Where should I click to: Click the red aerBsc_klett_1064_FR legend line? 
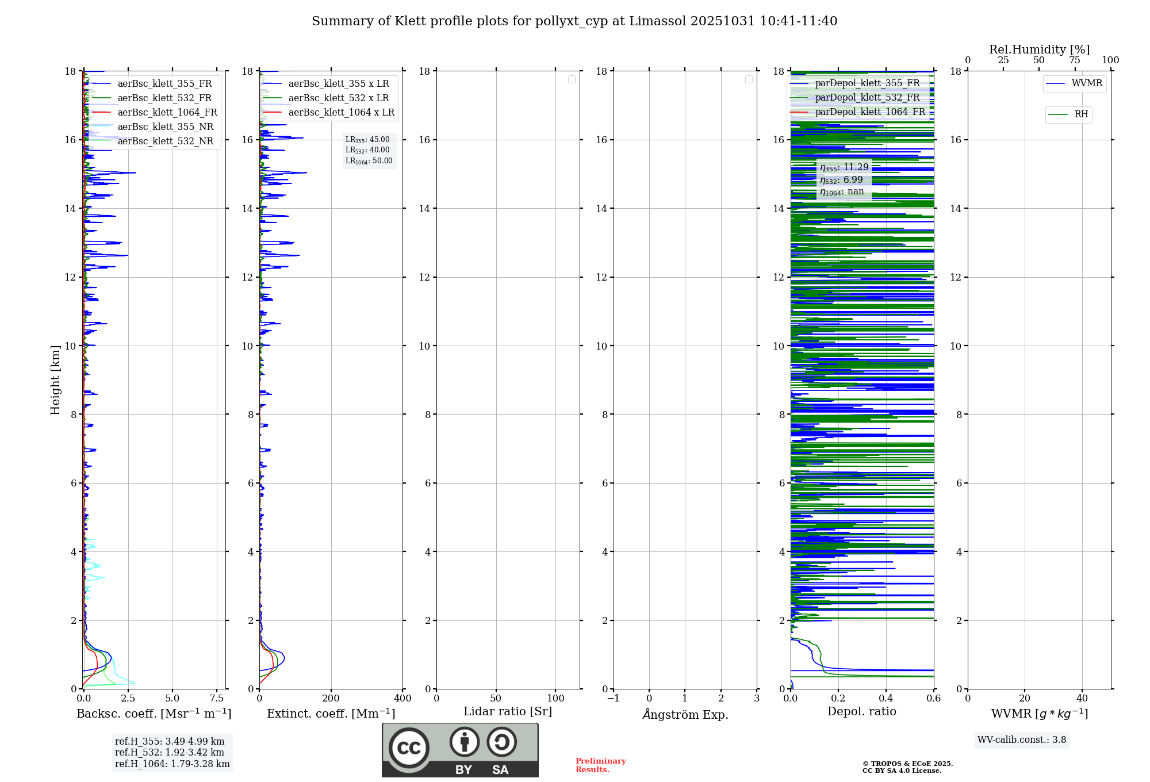101,113
